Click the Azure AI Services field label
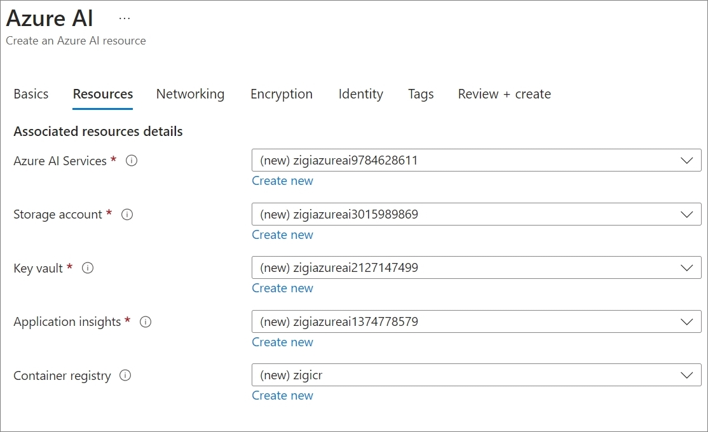This screenshot has height=432, width=708. 60,161
